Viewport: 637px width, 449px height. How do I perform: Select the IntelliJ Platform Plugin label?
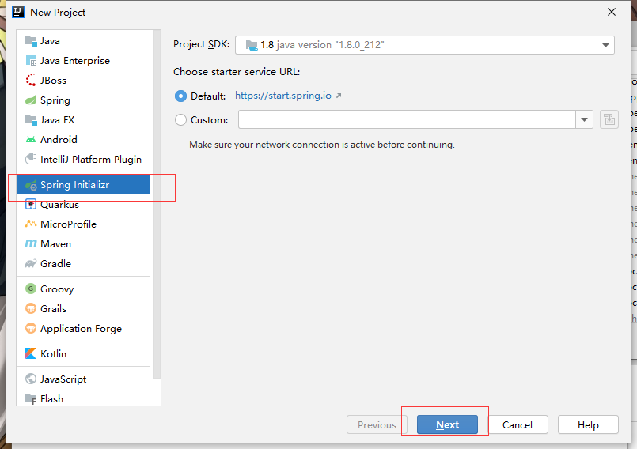tap(91, 160)
